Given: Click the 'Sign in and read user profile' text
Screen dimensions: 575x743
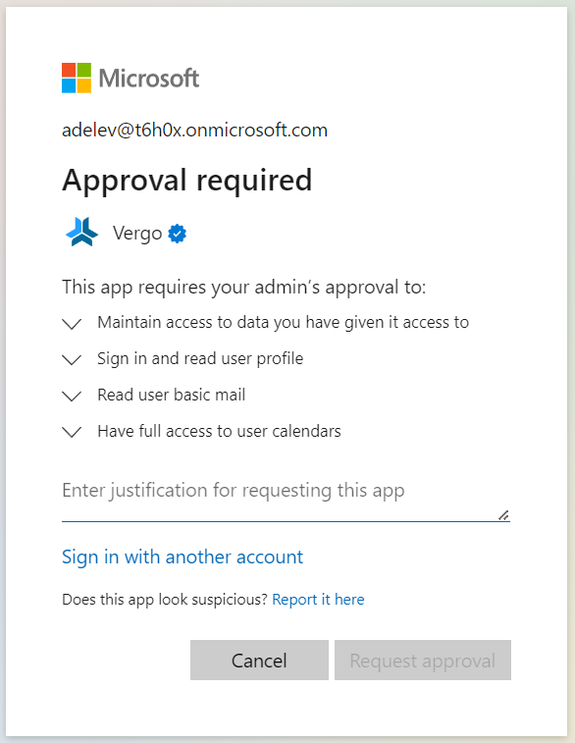Looking at the screenshot, I should click(x=200, y=358).
